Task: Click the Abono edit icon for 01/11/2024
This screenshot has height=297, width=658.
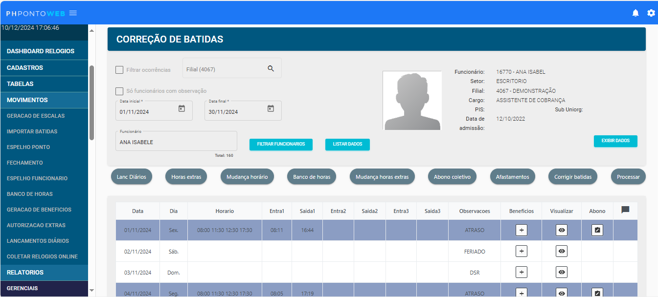Action: [597, 230]
